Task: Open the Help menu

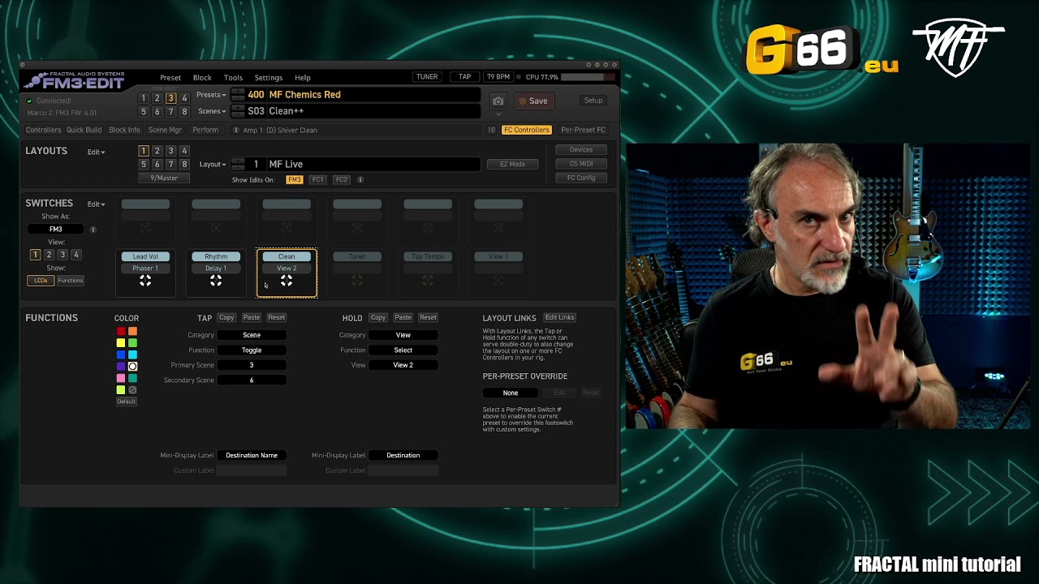Action: (303, 78)
